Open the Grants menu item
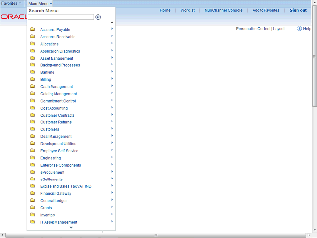 46,208
